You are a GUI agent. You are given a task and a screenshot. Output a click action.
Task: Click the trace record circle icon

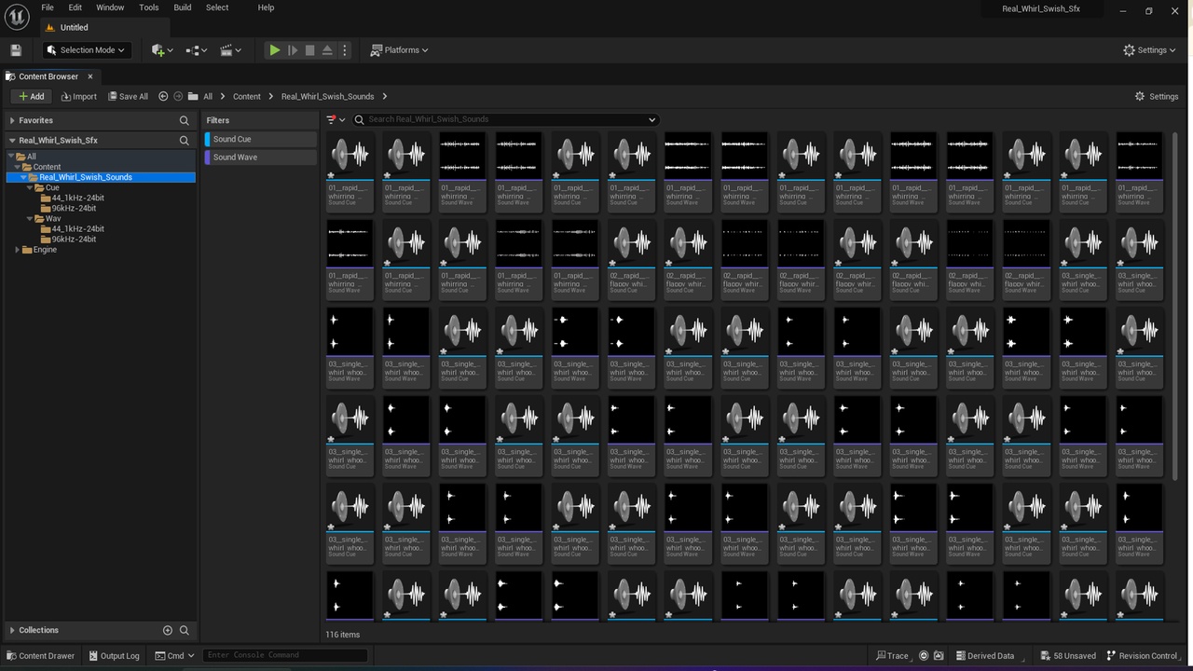coord(924,655)
